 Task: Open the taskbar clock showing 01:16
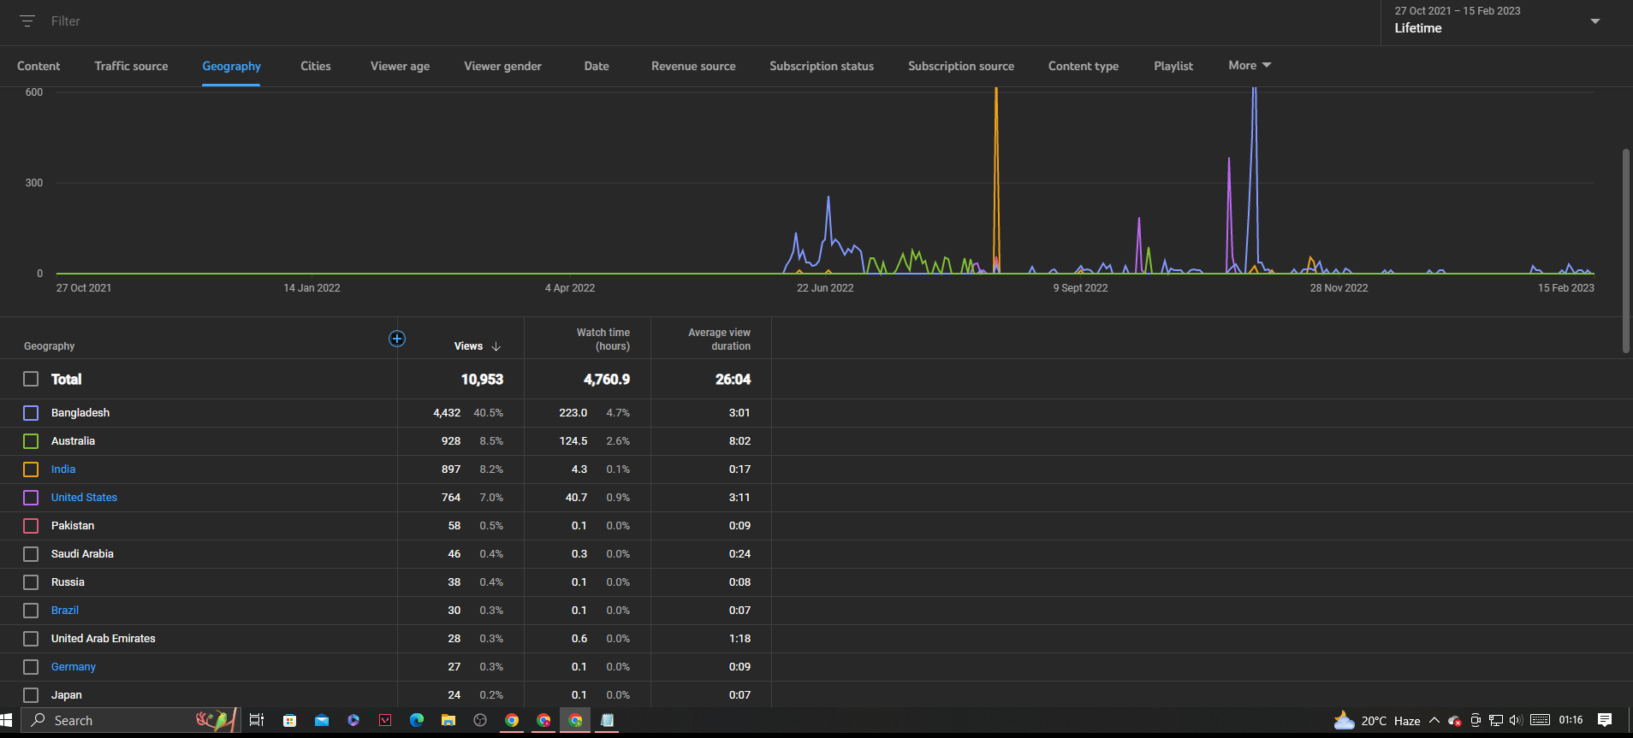point(1571,720)
